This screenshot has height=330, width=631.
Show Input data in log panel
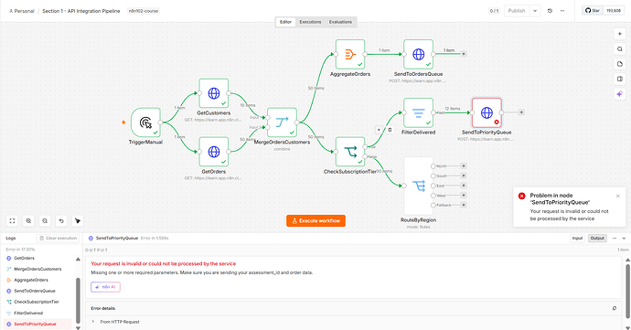pos(577,239)
